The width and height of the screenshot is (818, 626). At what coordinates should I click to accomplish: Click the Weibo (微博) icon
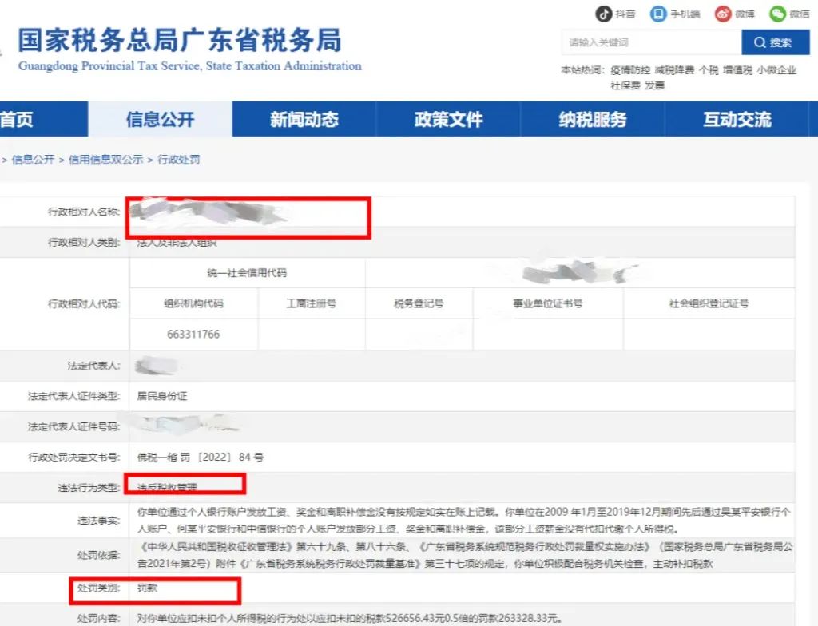(x=724, y=14)
